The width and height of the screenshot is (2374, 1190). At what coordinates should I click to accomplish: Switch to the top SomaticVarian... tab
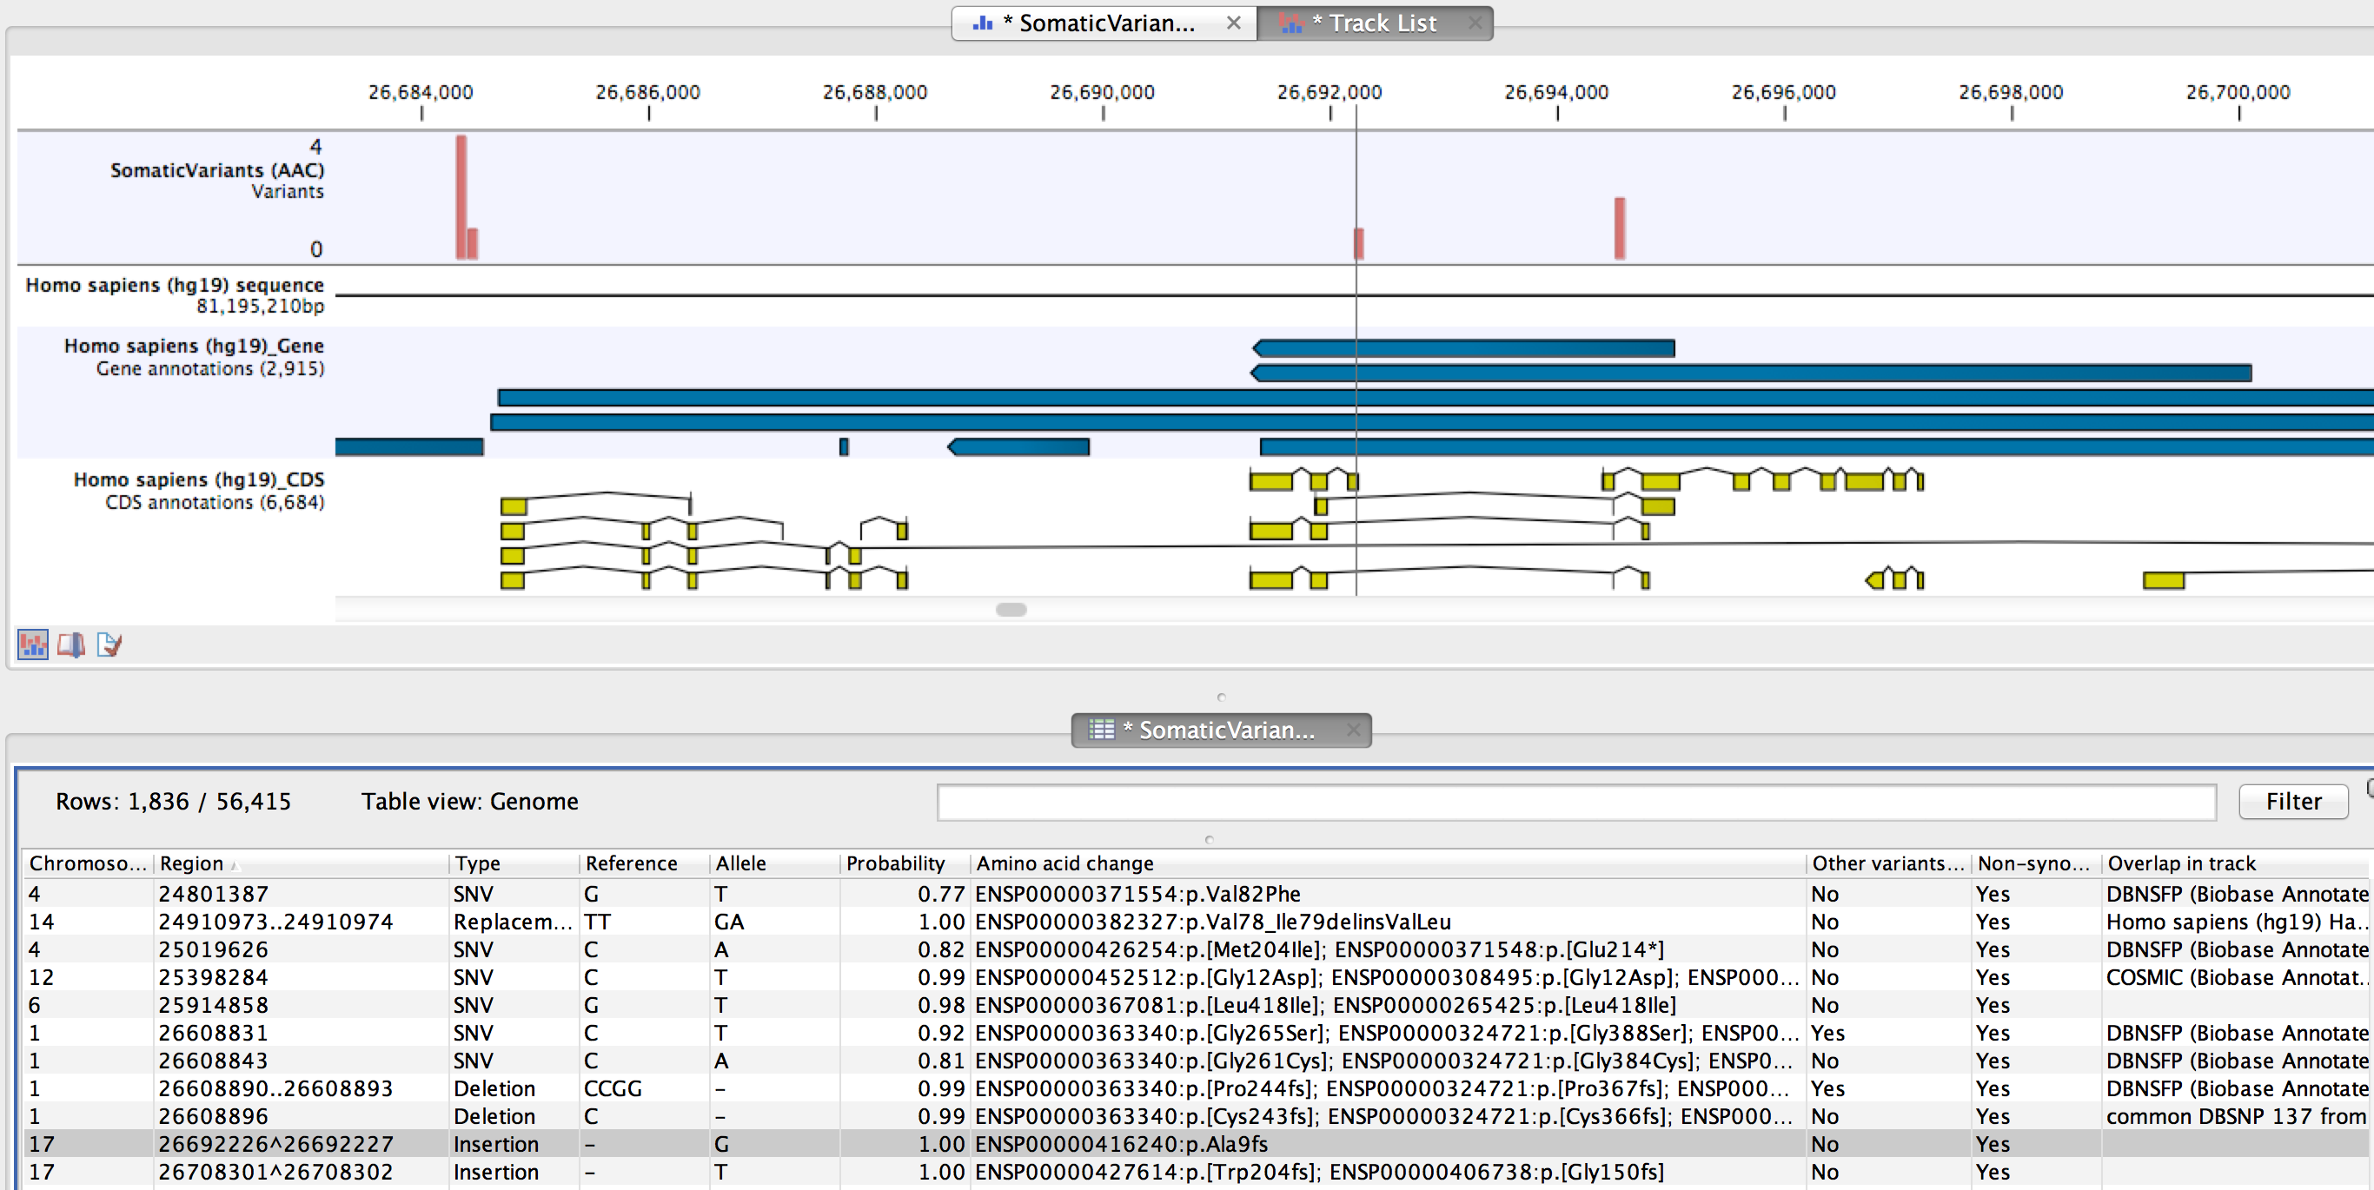click(1104, 23)
